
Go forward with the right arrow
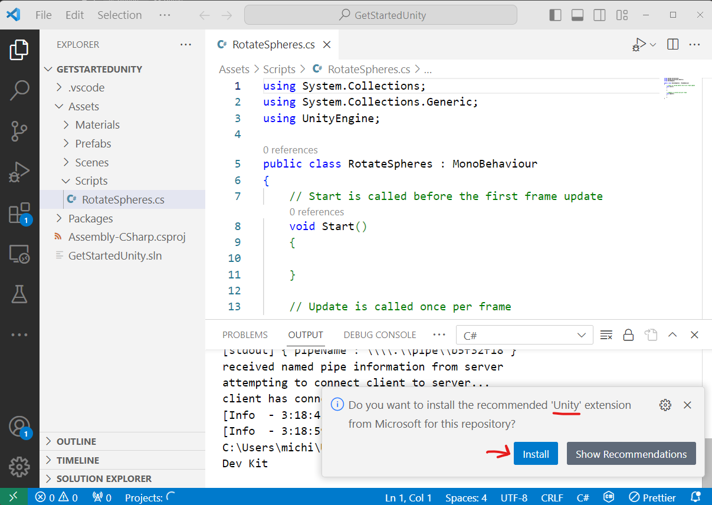pyautogui.click(x=227, y=15)
